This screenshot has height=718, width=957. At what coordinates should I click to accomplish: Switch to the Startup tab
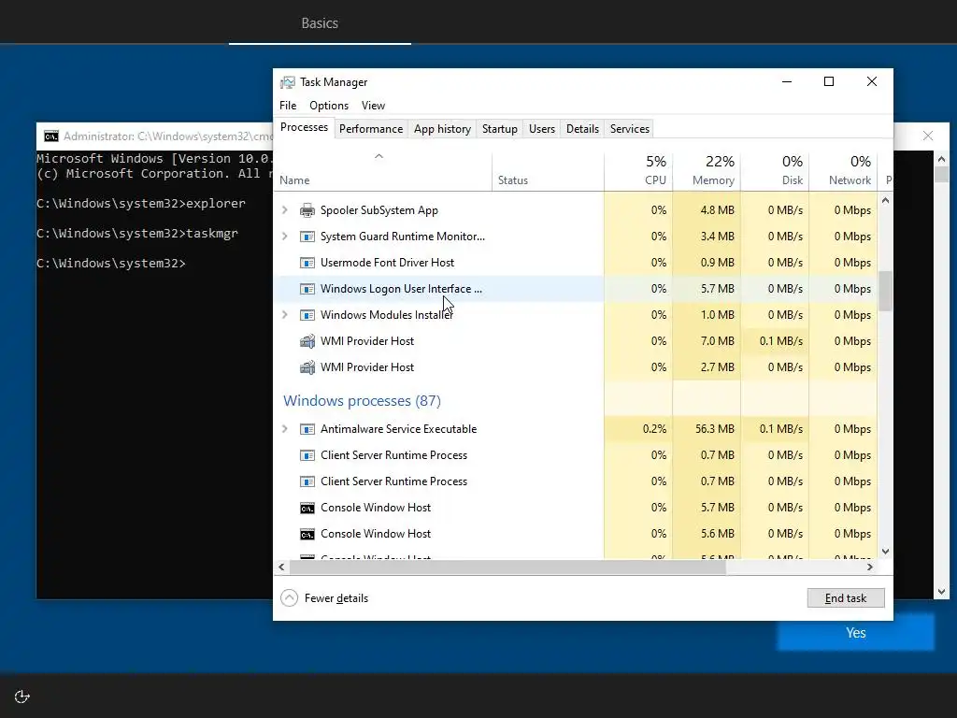coord(500,129)
